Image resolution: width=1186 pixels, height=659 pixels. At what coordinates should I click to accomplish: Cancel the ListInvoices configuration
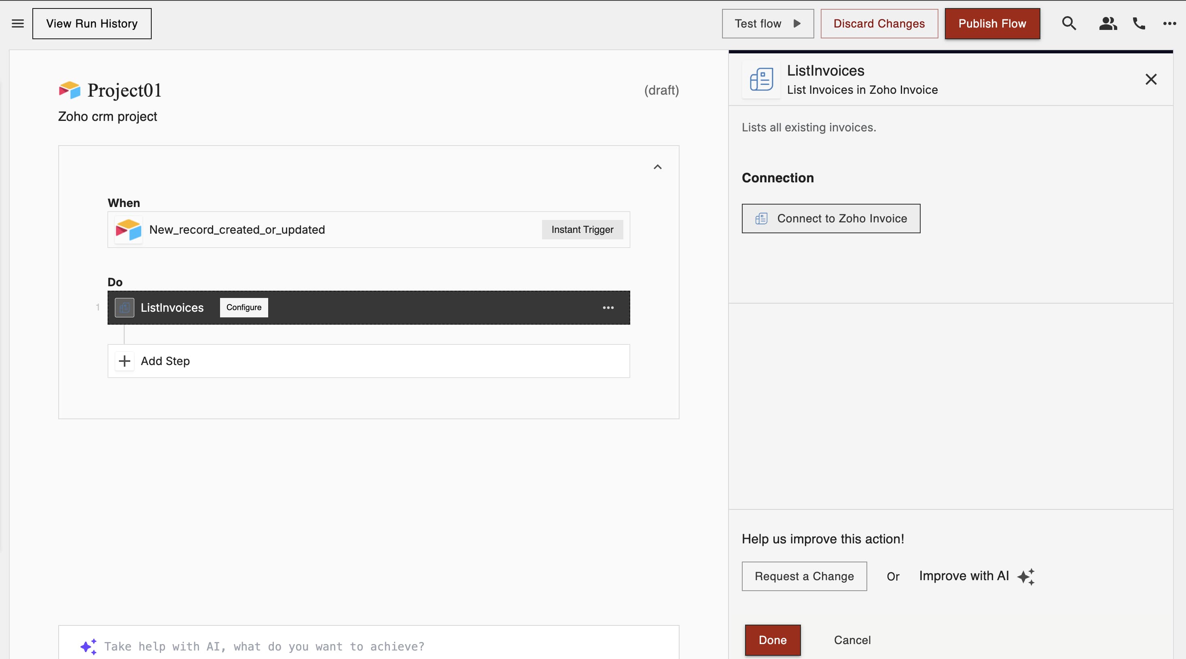tap(852, 640)
